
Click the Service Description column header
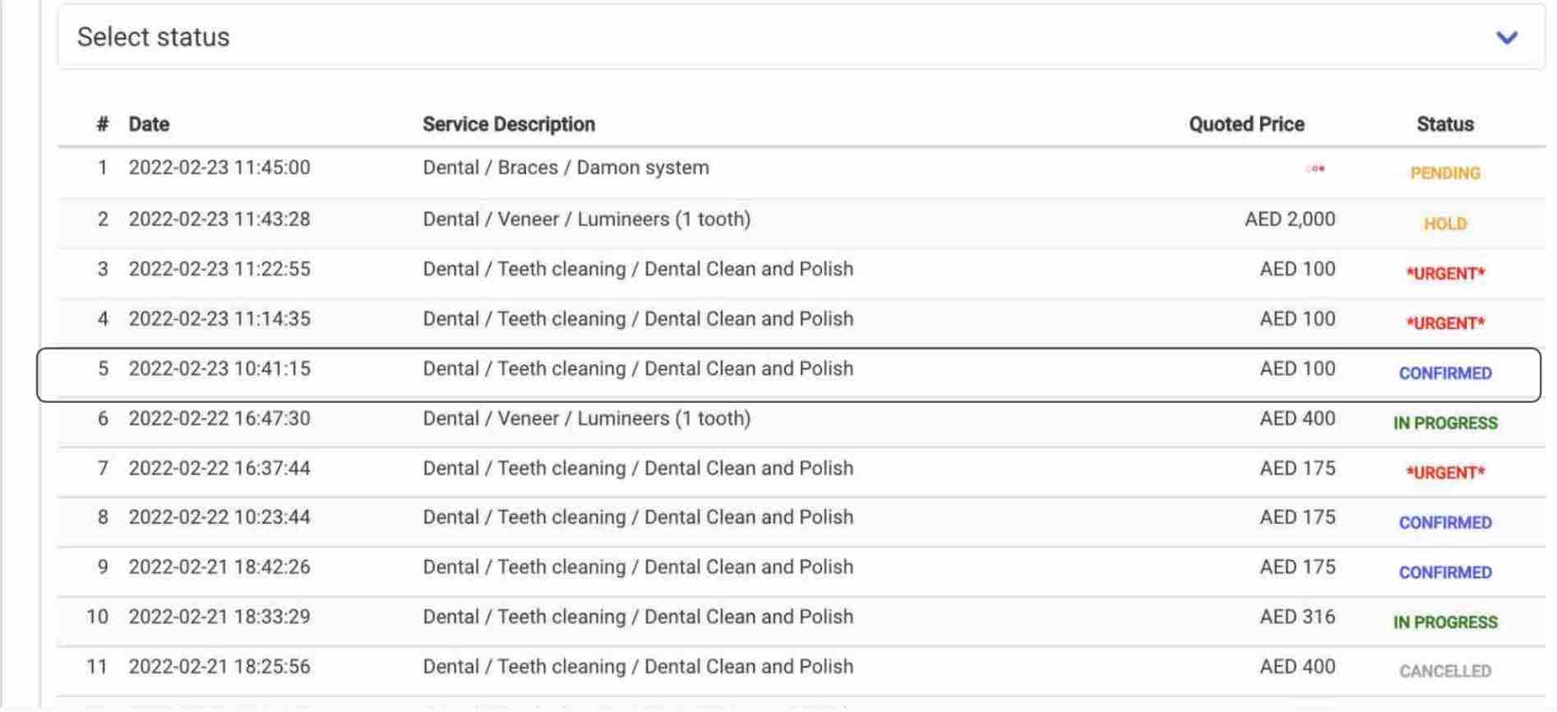point(509,124)
